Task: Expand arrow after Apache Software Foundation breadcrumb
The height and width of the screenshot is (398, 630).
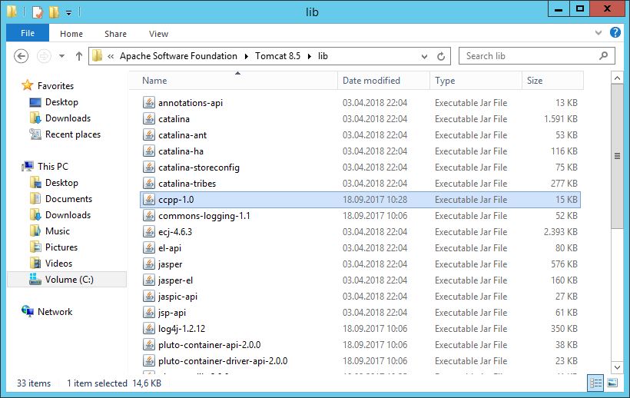Action: pyautogui.click(x=246, y=56)
